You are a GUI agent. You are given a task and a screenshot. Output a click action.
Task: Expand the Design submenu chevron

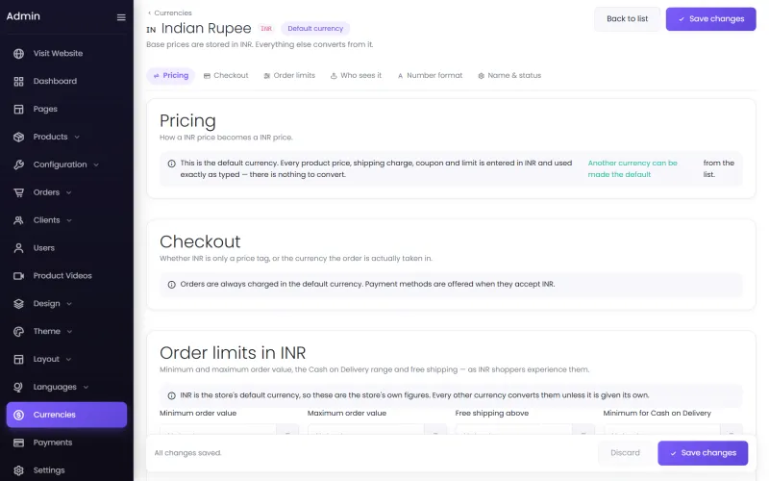pyautogui.click(x=69, y=304)
